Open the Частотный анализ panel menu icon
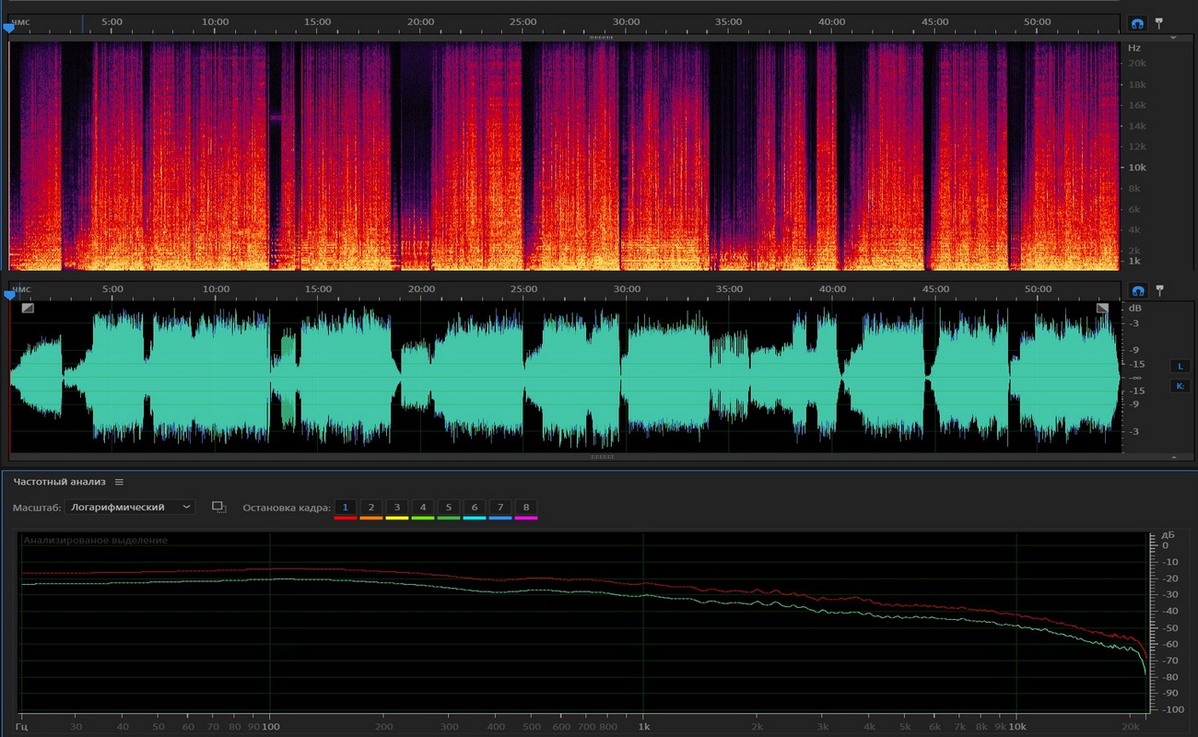Image resolution: width=1198 pixels, height=737 pixels. pyautogui.click(x=119, y=482)
